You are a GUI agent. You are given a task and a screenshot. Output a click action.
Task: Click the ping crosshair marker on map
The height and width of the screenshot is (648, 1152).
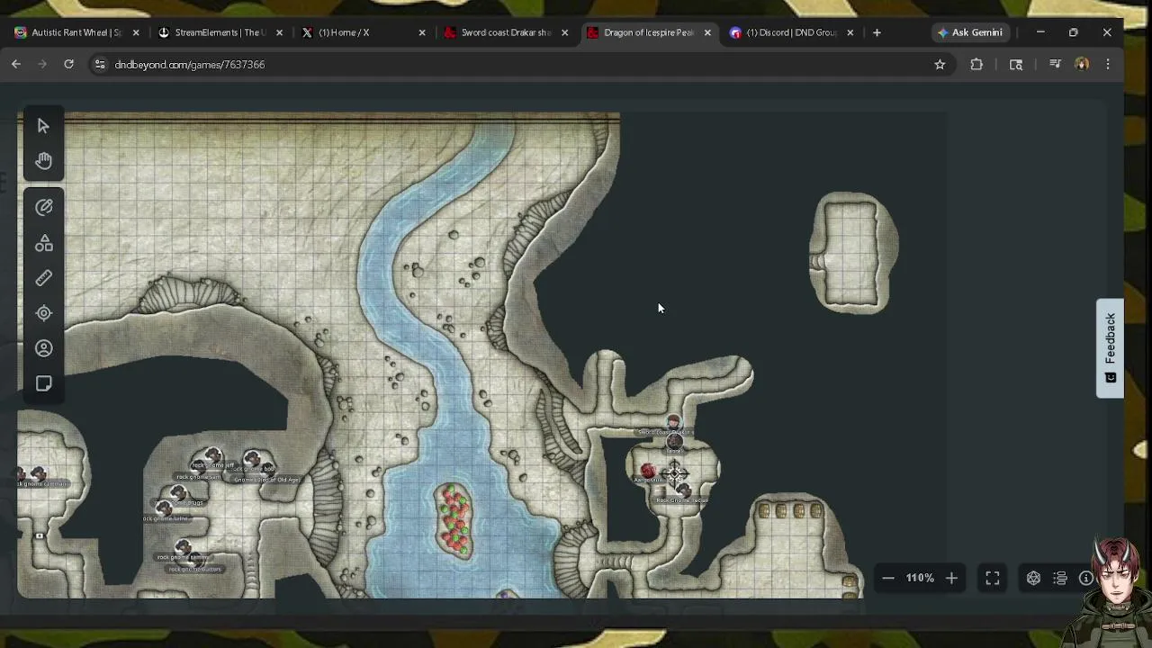(675, 472)
